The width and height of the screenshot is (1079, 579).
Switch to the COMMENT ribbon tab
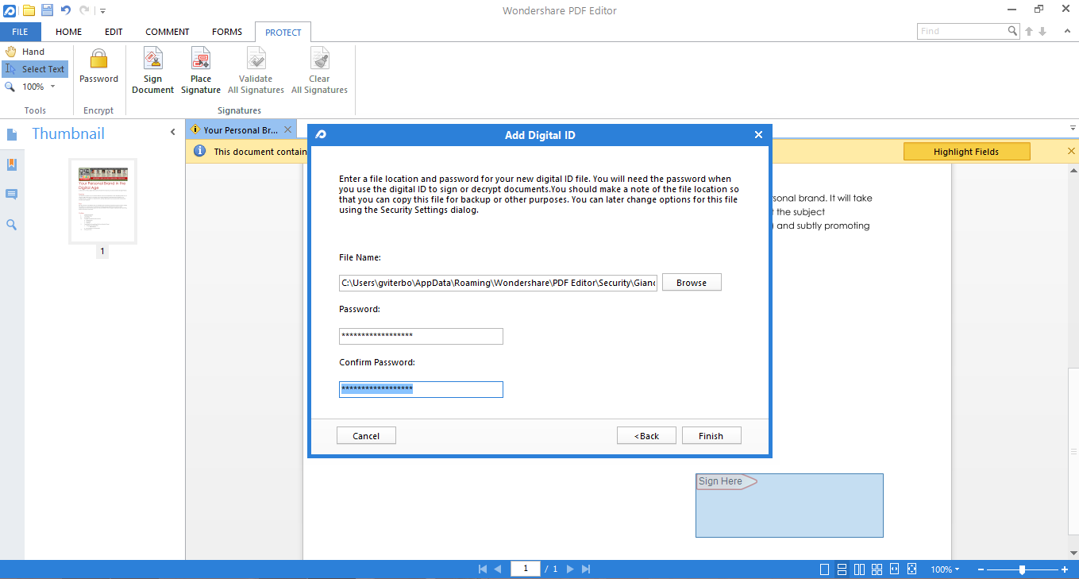(167, 32)
